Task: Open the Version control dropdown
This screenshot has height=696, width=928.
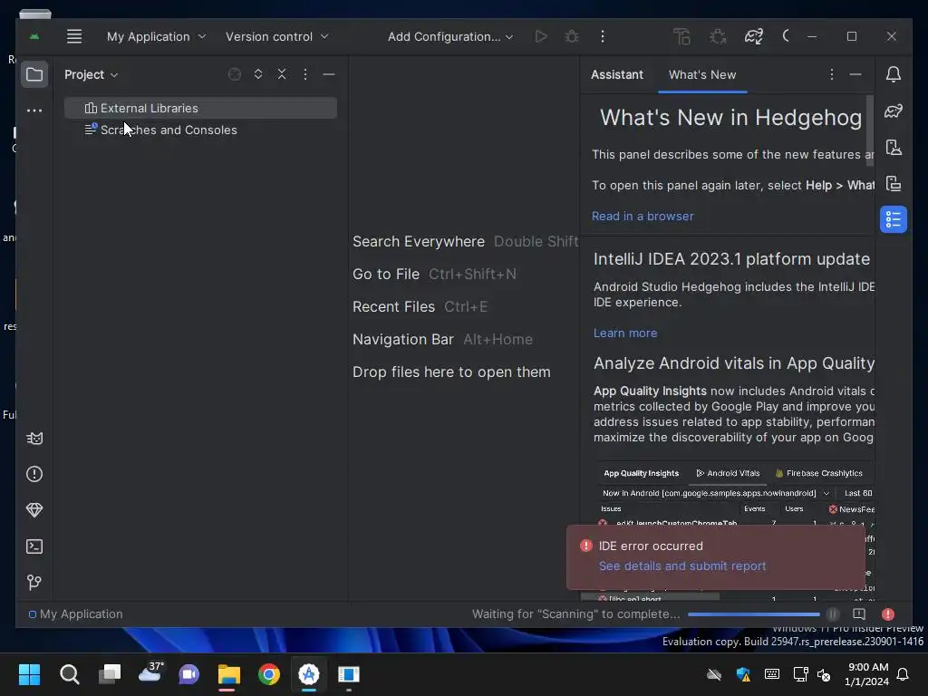Action: pyautogui.click(x=276, y=36)
